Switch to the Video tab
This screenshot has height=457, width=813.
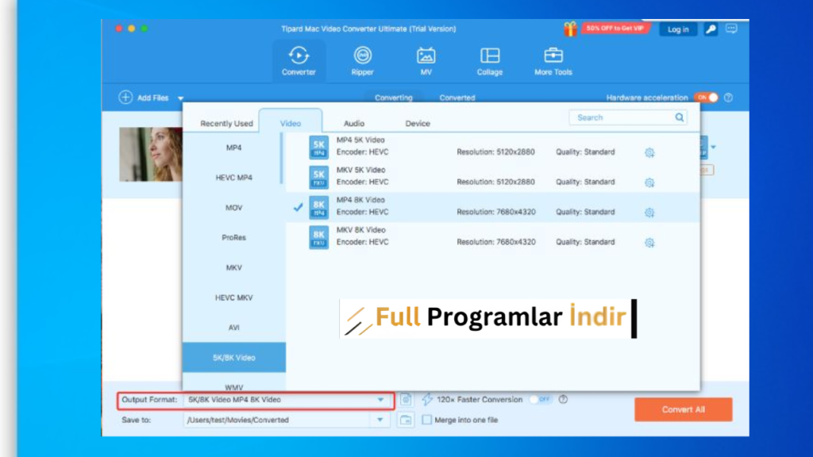[291, 123]
